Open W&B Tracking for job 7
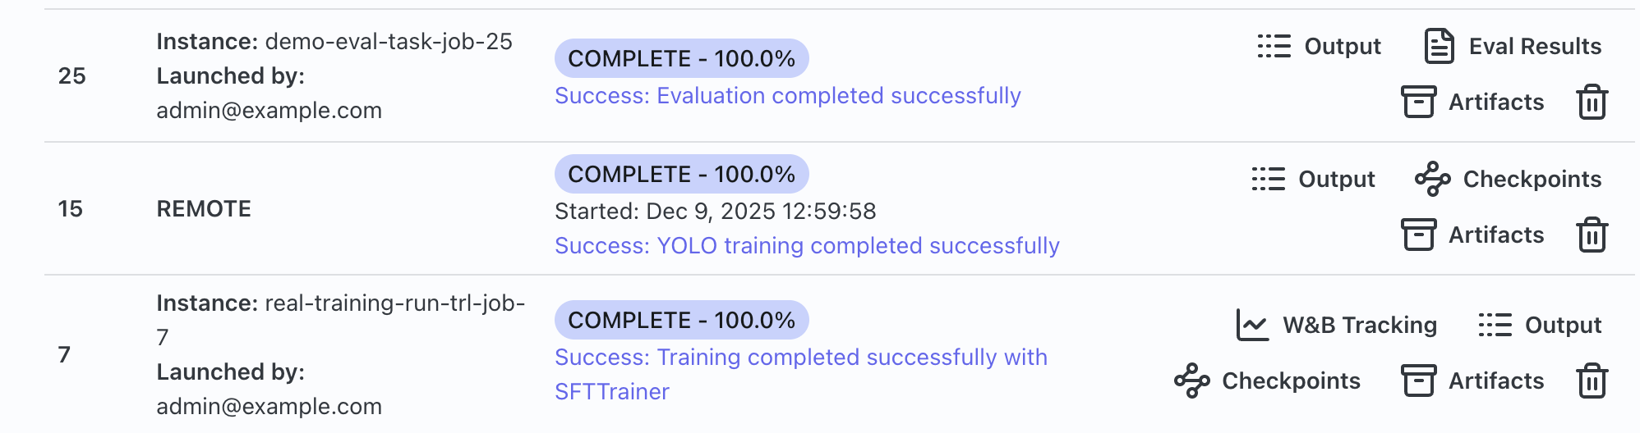Viewport: 1640px width, 433px height. coord(1337,326)
